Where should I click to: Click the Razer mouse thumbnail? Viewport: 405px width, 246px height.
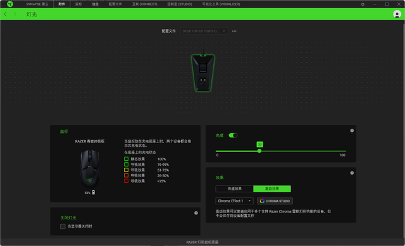[x=90, y=169]
